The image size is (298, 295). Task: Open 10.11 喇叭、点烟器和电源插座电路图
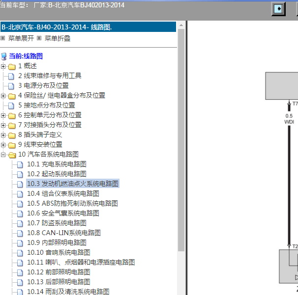pyautogui.click(x=81, y=263)
